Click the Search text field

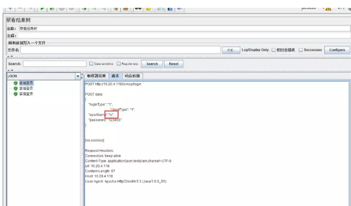click(55, 64)
